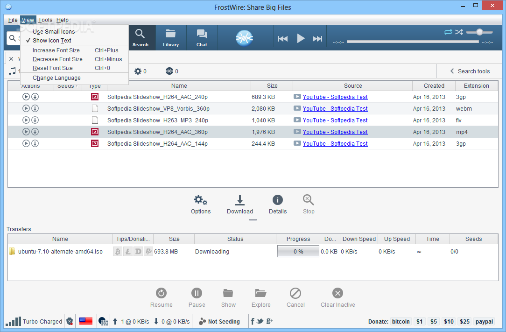Open YouTube source link for mp4 row

coord(335,132)
